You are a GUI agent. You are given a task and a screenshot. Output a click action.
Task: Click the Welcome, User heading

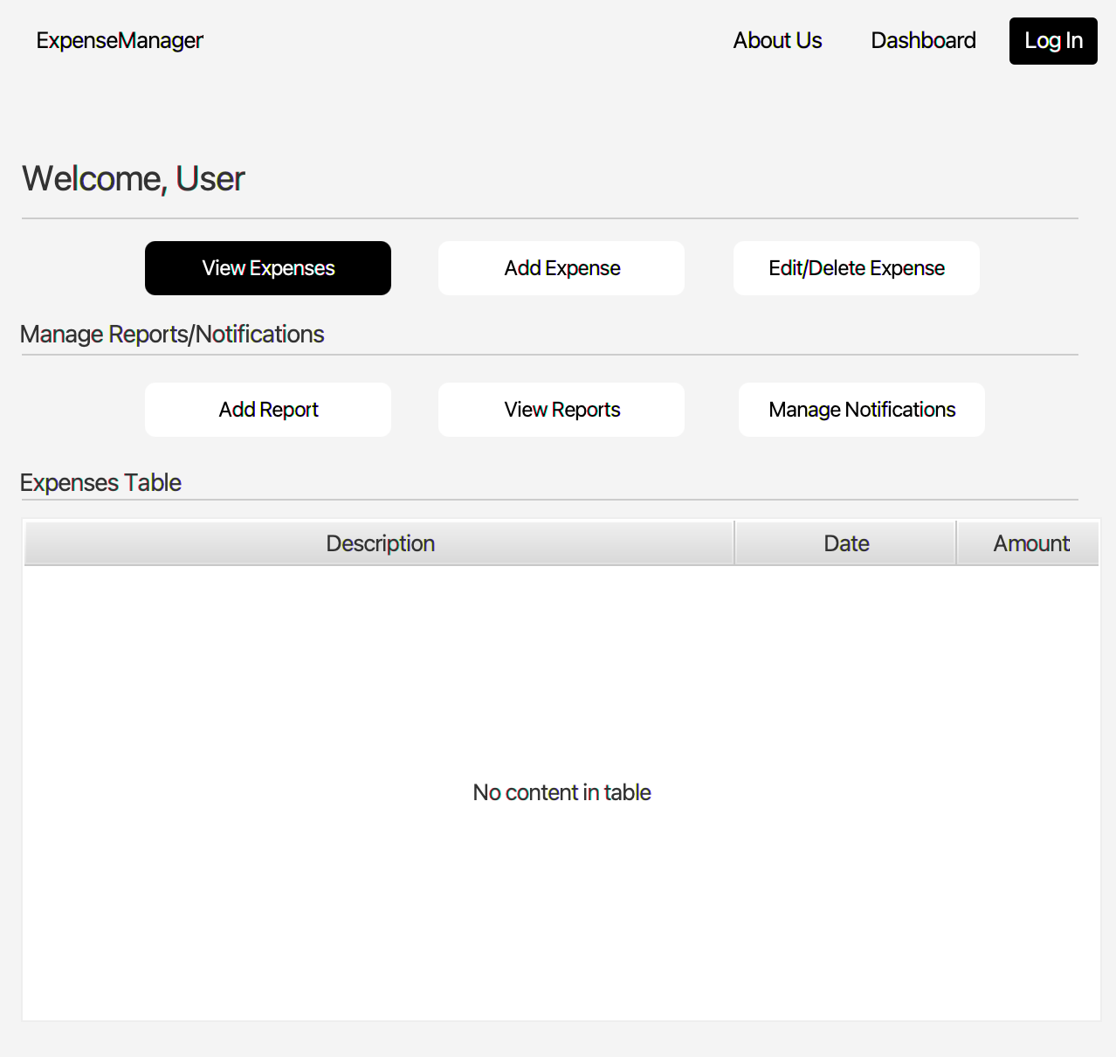coord(133,178)
